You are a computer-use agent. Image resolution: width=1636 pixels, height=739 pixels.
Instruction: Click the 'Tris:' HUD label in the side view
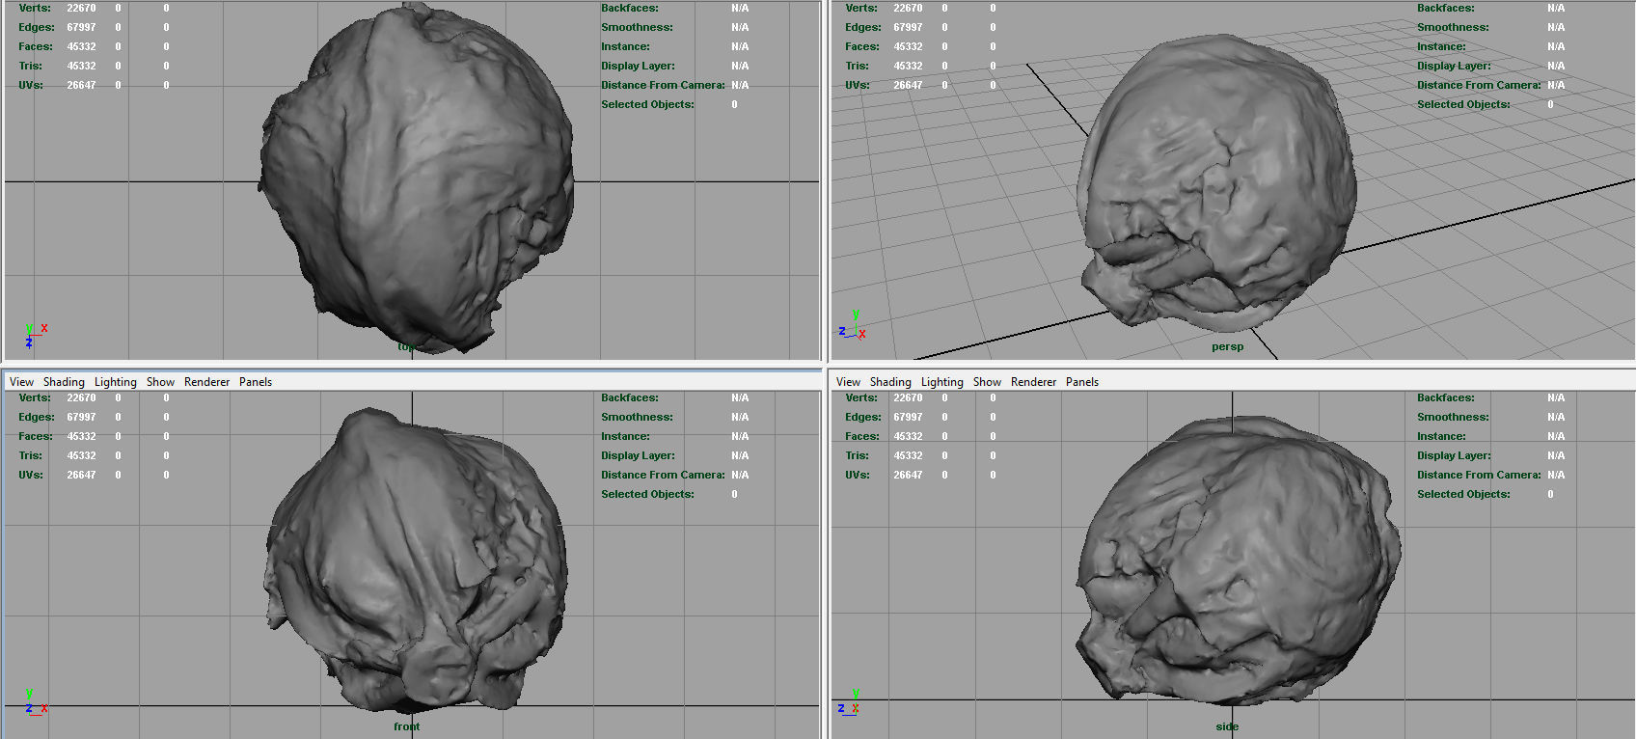[x=858, y=455]
